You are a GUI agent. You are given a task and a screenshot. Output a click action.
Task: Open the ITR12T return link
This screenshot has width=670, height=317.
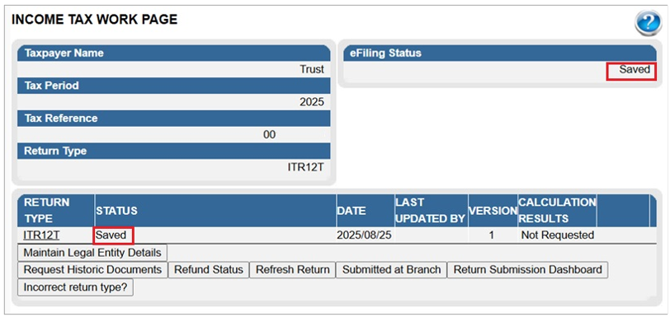point(41,235)
